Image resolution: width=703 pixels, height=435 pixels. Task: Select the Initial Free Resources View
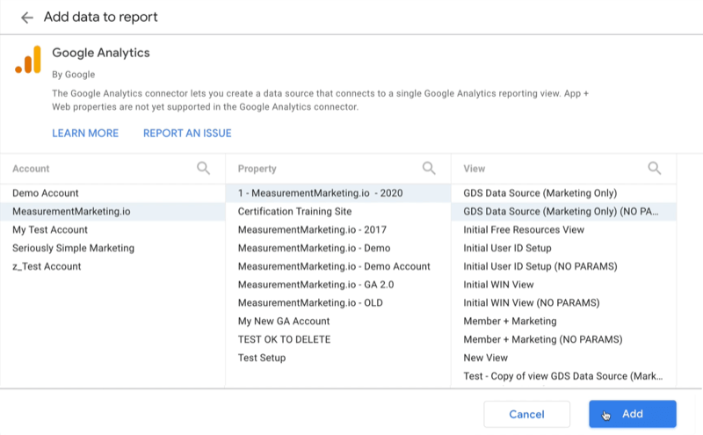(x=563, y=229)
